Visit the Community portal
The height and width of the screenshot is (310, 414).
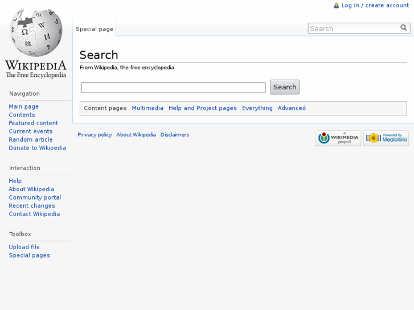pos(35,197)
